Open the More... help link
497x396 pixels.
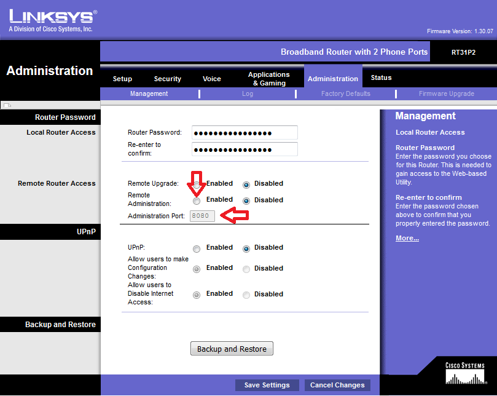tap(407, 238)
